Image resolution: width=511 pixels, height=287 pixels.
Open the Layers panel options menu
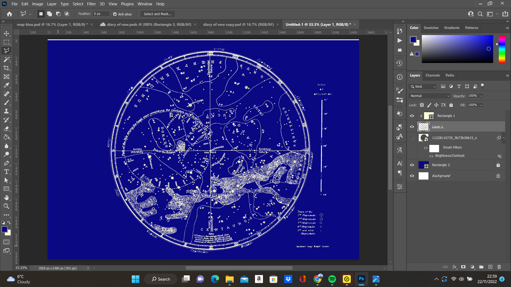click(x=507, y=76)
